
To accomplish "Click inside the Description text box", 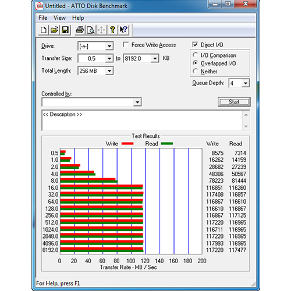I will coord(142,120).
